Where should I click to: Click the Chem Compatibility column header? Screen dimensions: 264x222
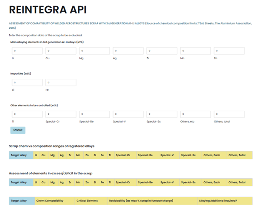pos(50,201)
